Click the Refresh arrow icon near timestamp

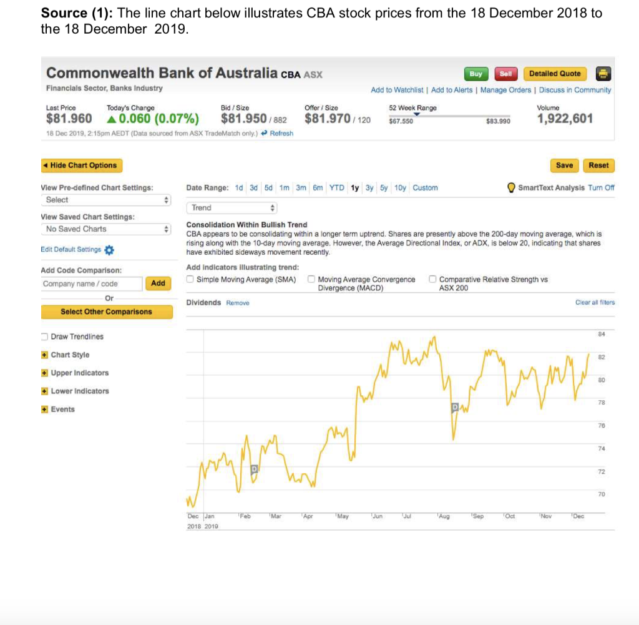click(x=265, y=133)
